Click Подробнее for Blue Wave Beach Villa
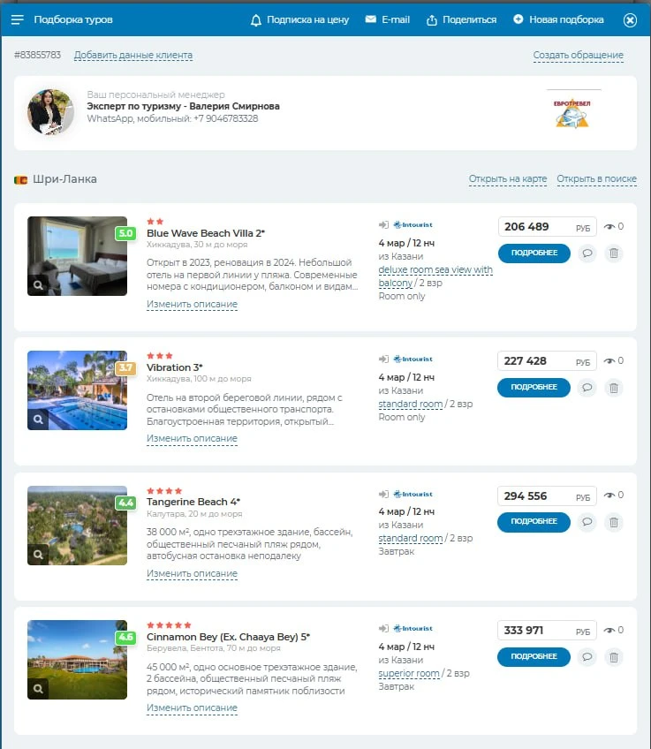Image resolution: width=651 pixels, height=749 pixels. coord(534,253)
